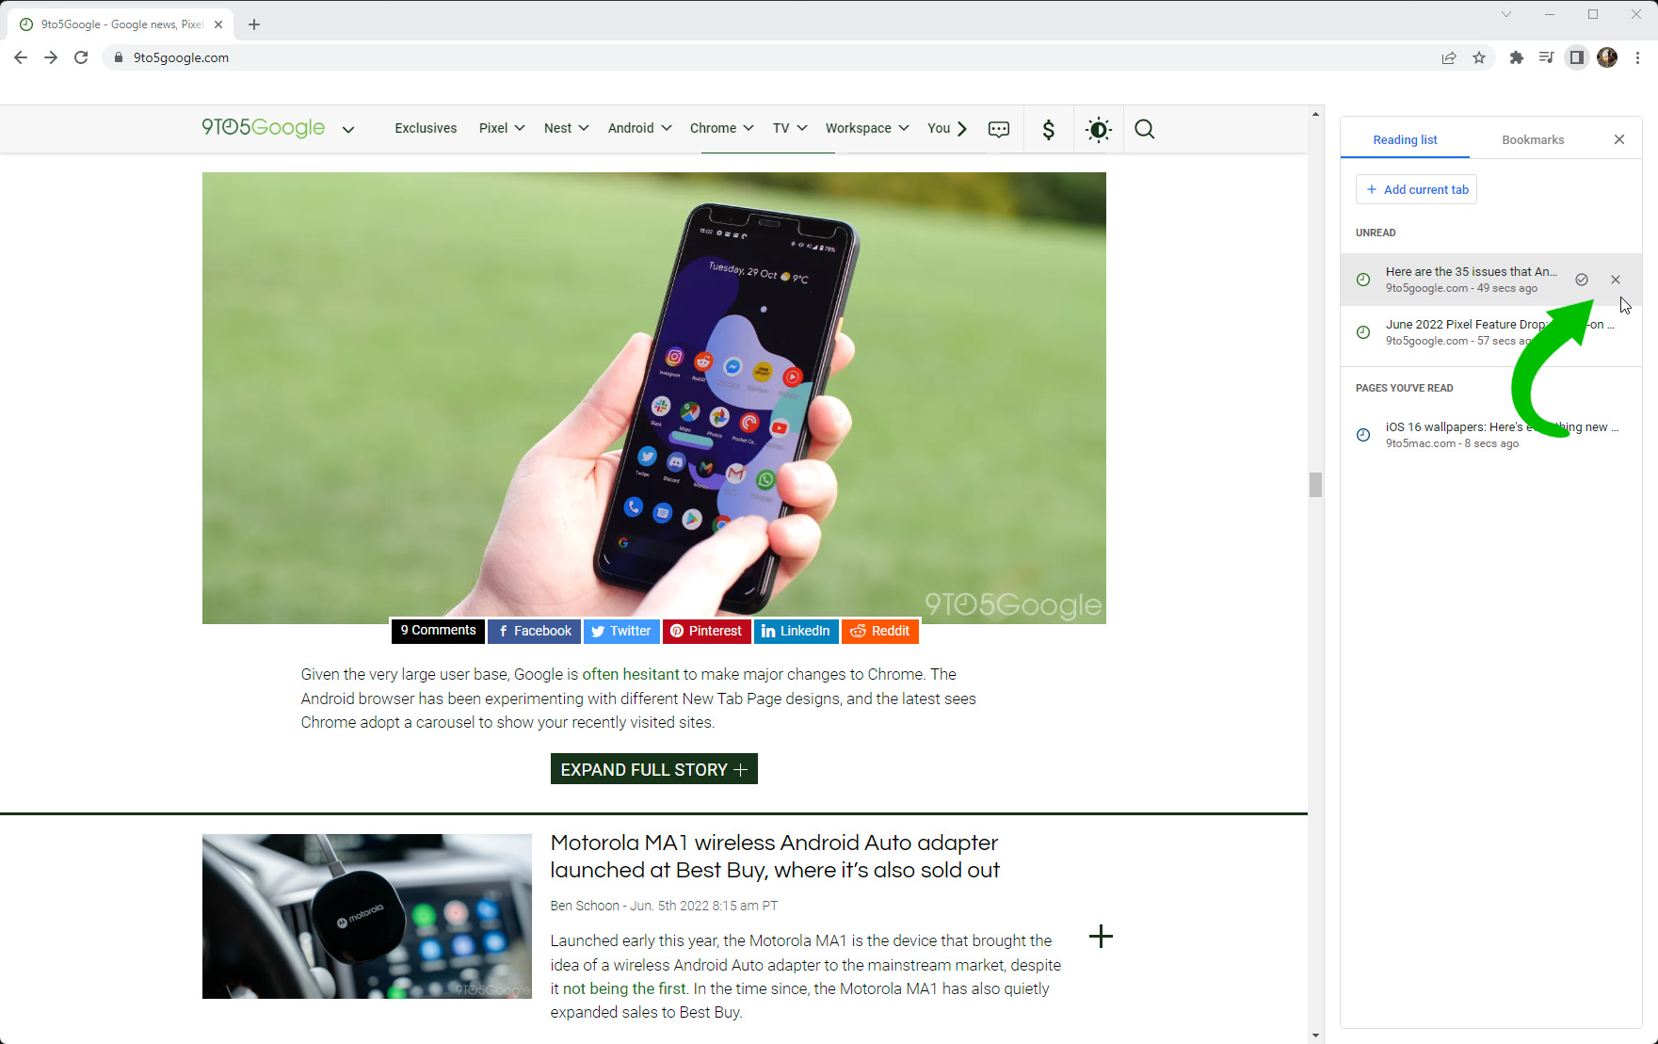Open the Android menu chevron
The image size is (1658, 1044).
point(667,128)
